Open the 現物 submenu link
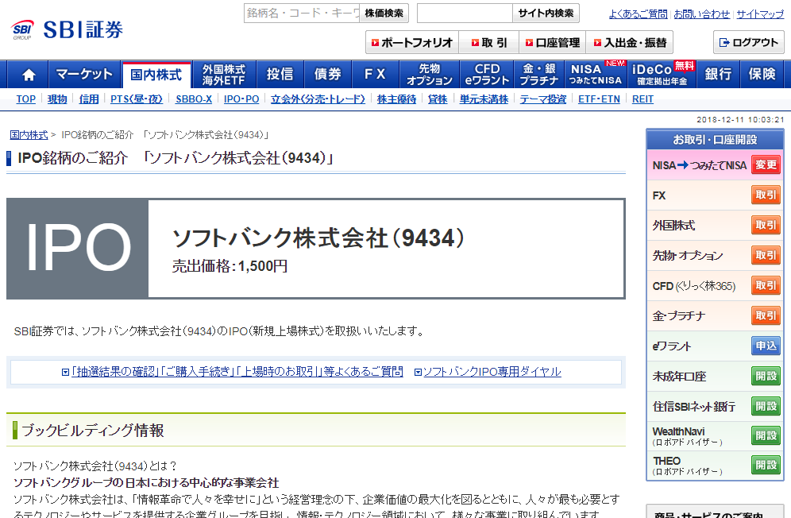 [x=57, y=99]
